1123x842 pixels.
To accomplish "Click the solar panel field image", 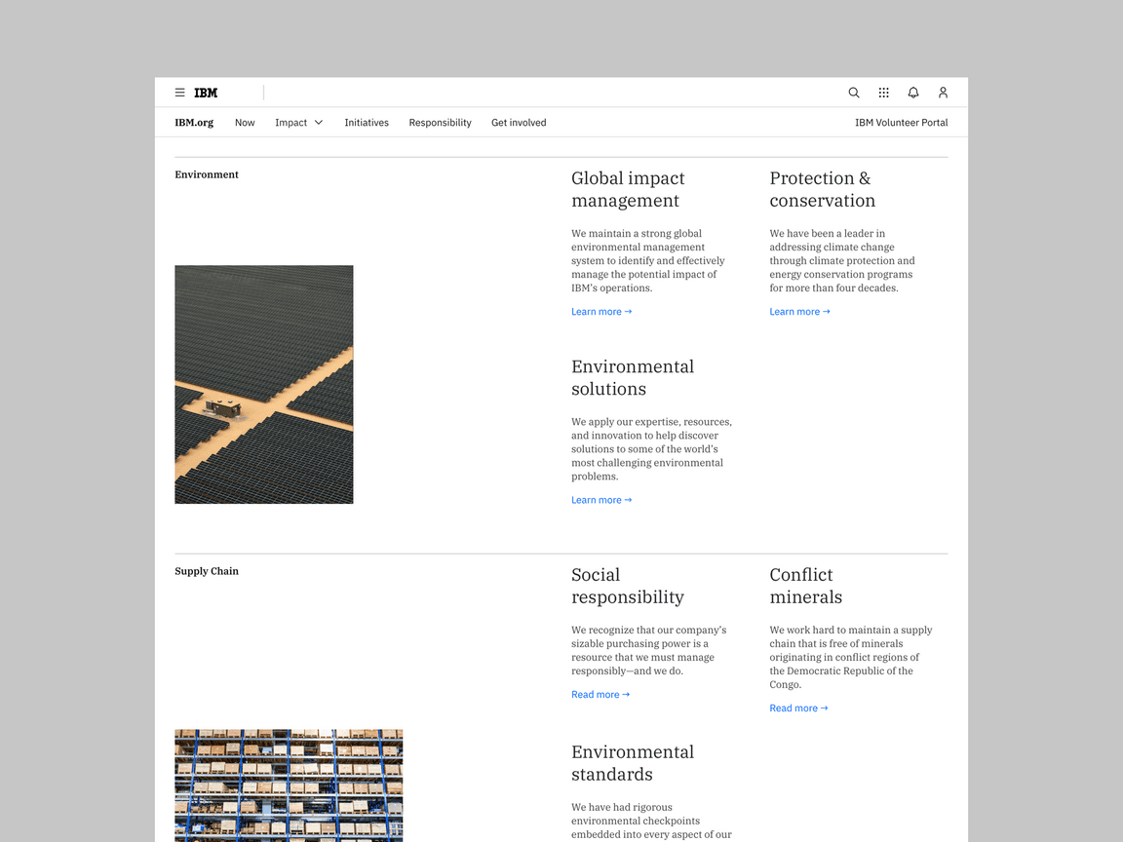I will (x=264, y=385).
